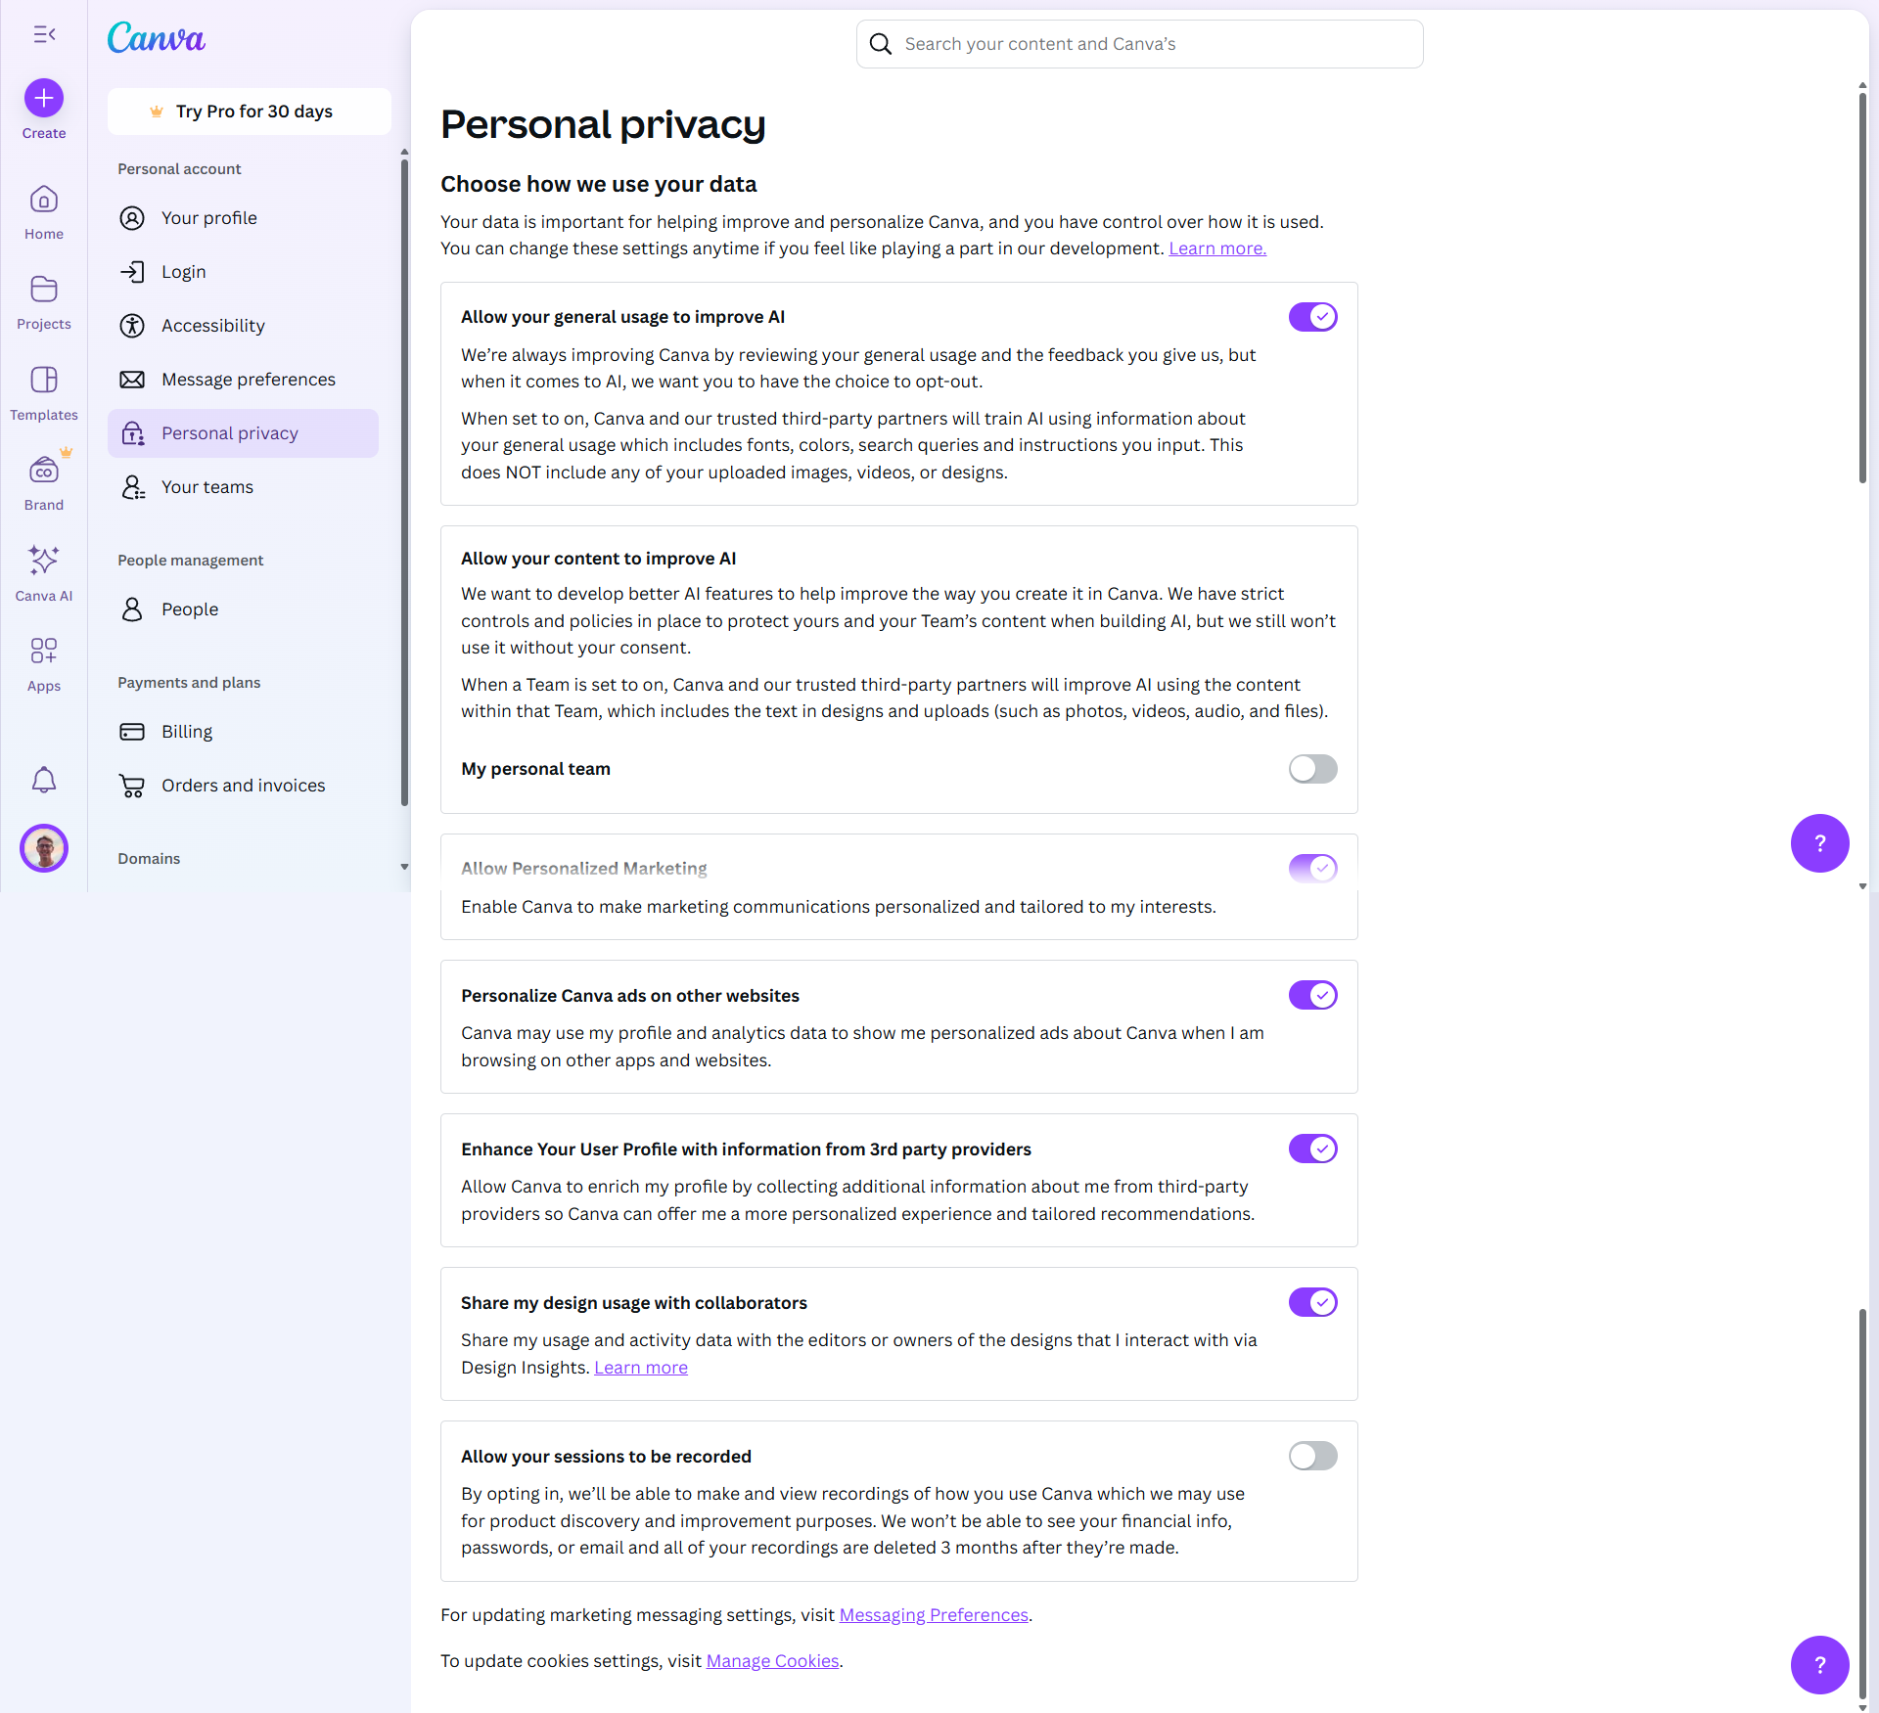The height and width of the screenshot is (1713, 1879).
Task: Open the Projects folder icon
Action: click(44, 290)
